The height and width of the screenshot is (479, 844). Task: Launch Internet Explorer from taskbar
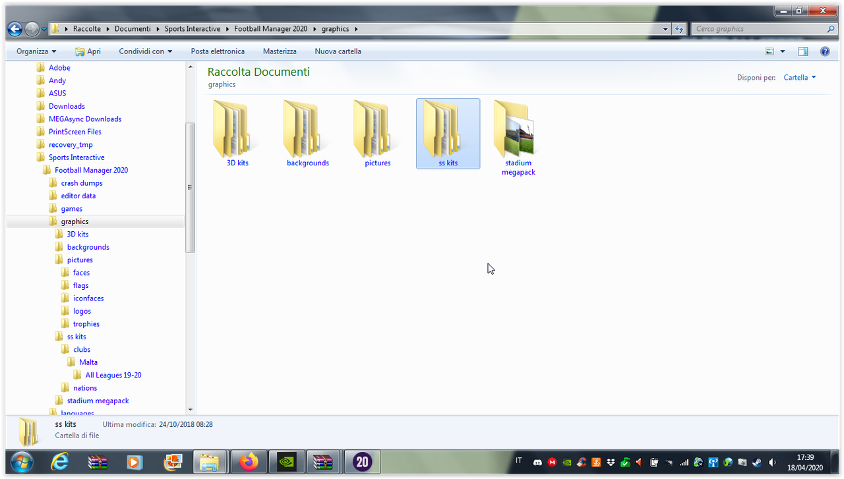coord(59,463)
